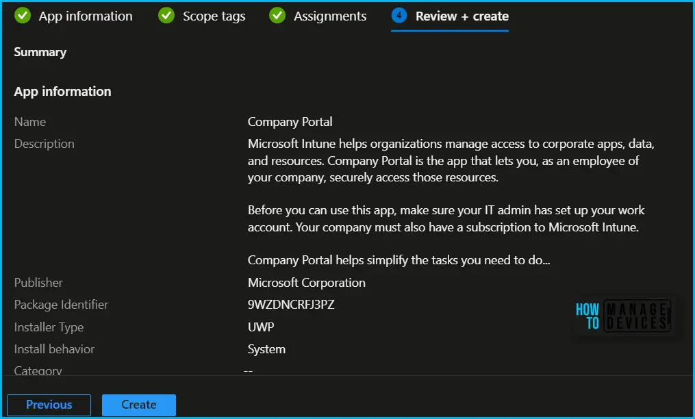695x419 pixels.
Task: Click the Package Identifier label
Action: click(61, 305)
